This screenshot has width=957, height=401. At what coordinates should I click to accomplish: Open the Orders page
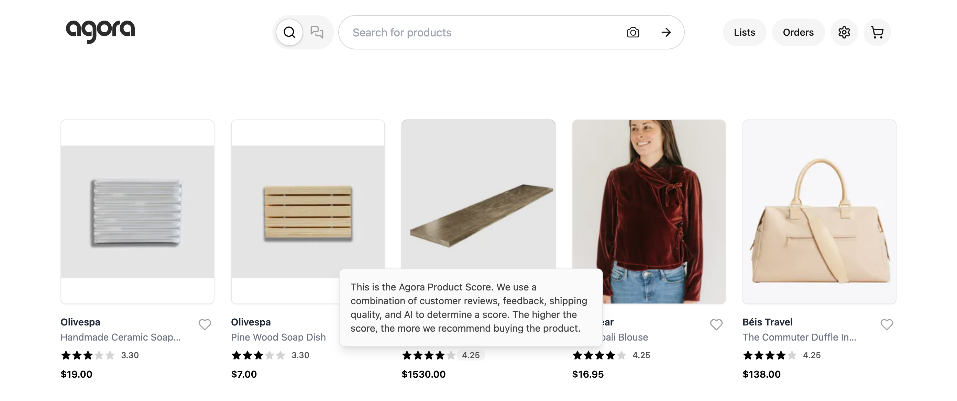798,33
